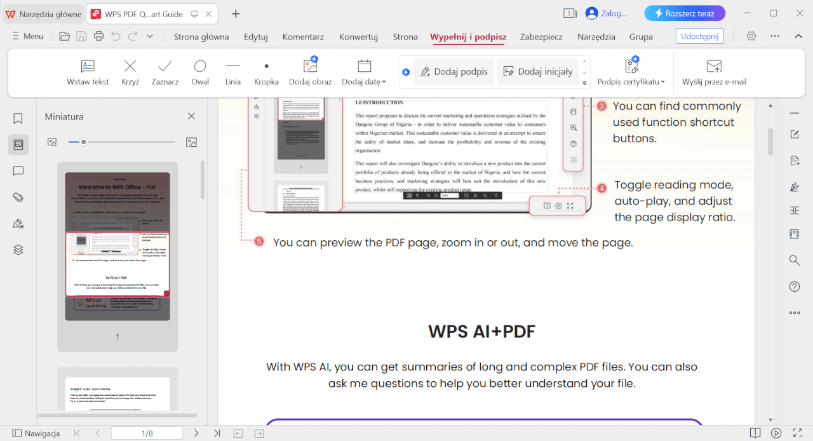Viewport: 813px width, 441px height.
Task: Select the Wstaw tekst tool
Action: pos(88,72)
